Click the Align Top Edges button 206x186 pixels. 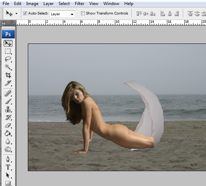point(139,13)
